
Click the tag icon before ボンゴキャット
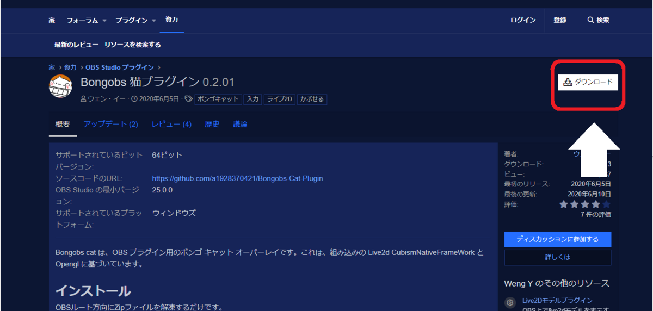click(188, 99)
